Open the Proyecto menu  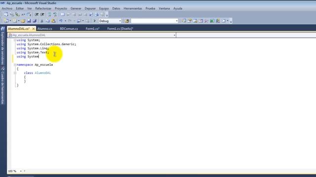click(61, 8)
